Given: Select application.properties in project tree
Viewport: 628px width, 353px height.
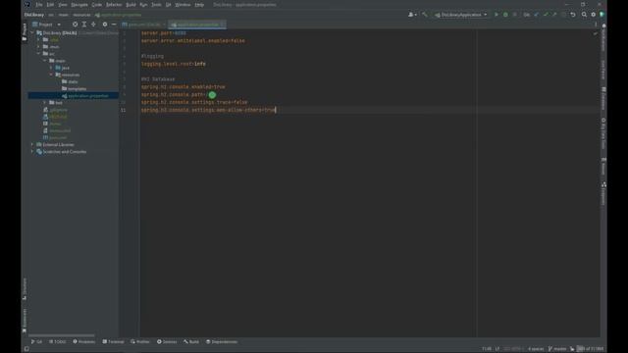Looking at the screenshot, I should (85, 96).
